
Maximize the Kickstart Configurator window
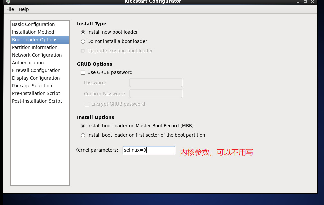coord(305,1)
